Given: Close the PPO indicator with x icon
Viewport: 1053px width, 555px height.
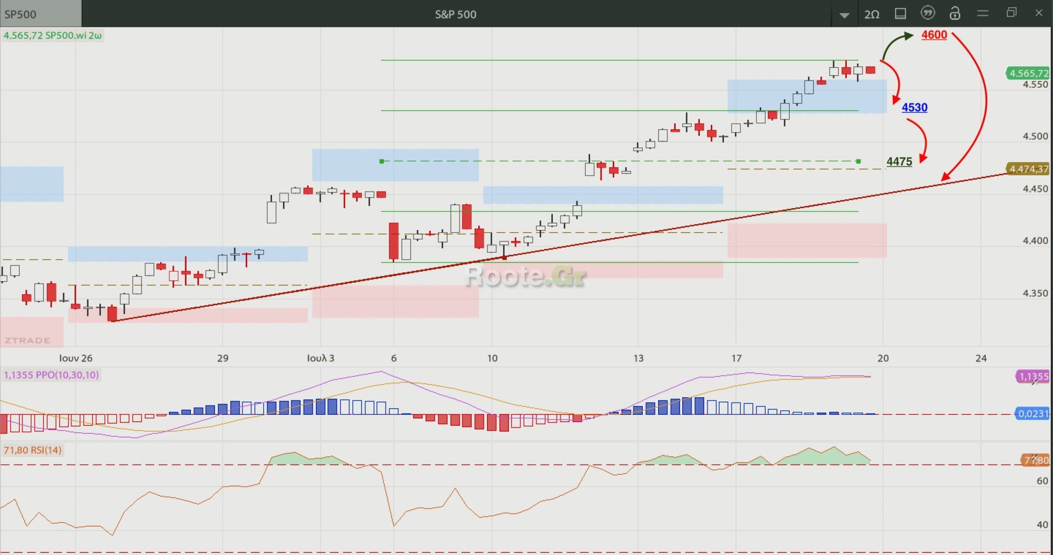Looking at the screenshot, I should (x=1035, y=381).
